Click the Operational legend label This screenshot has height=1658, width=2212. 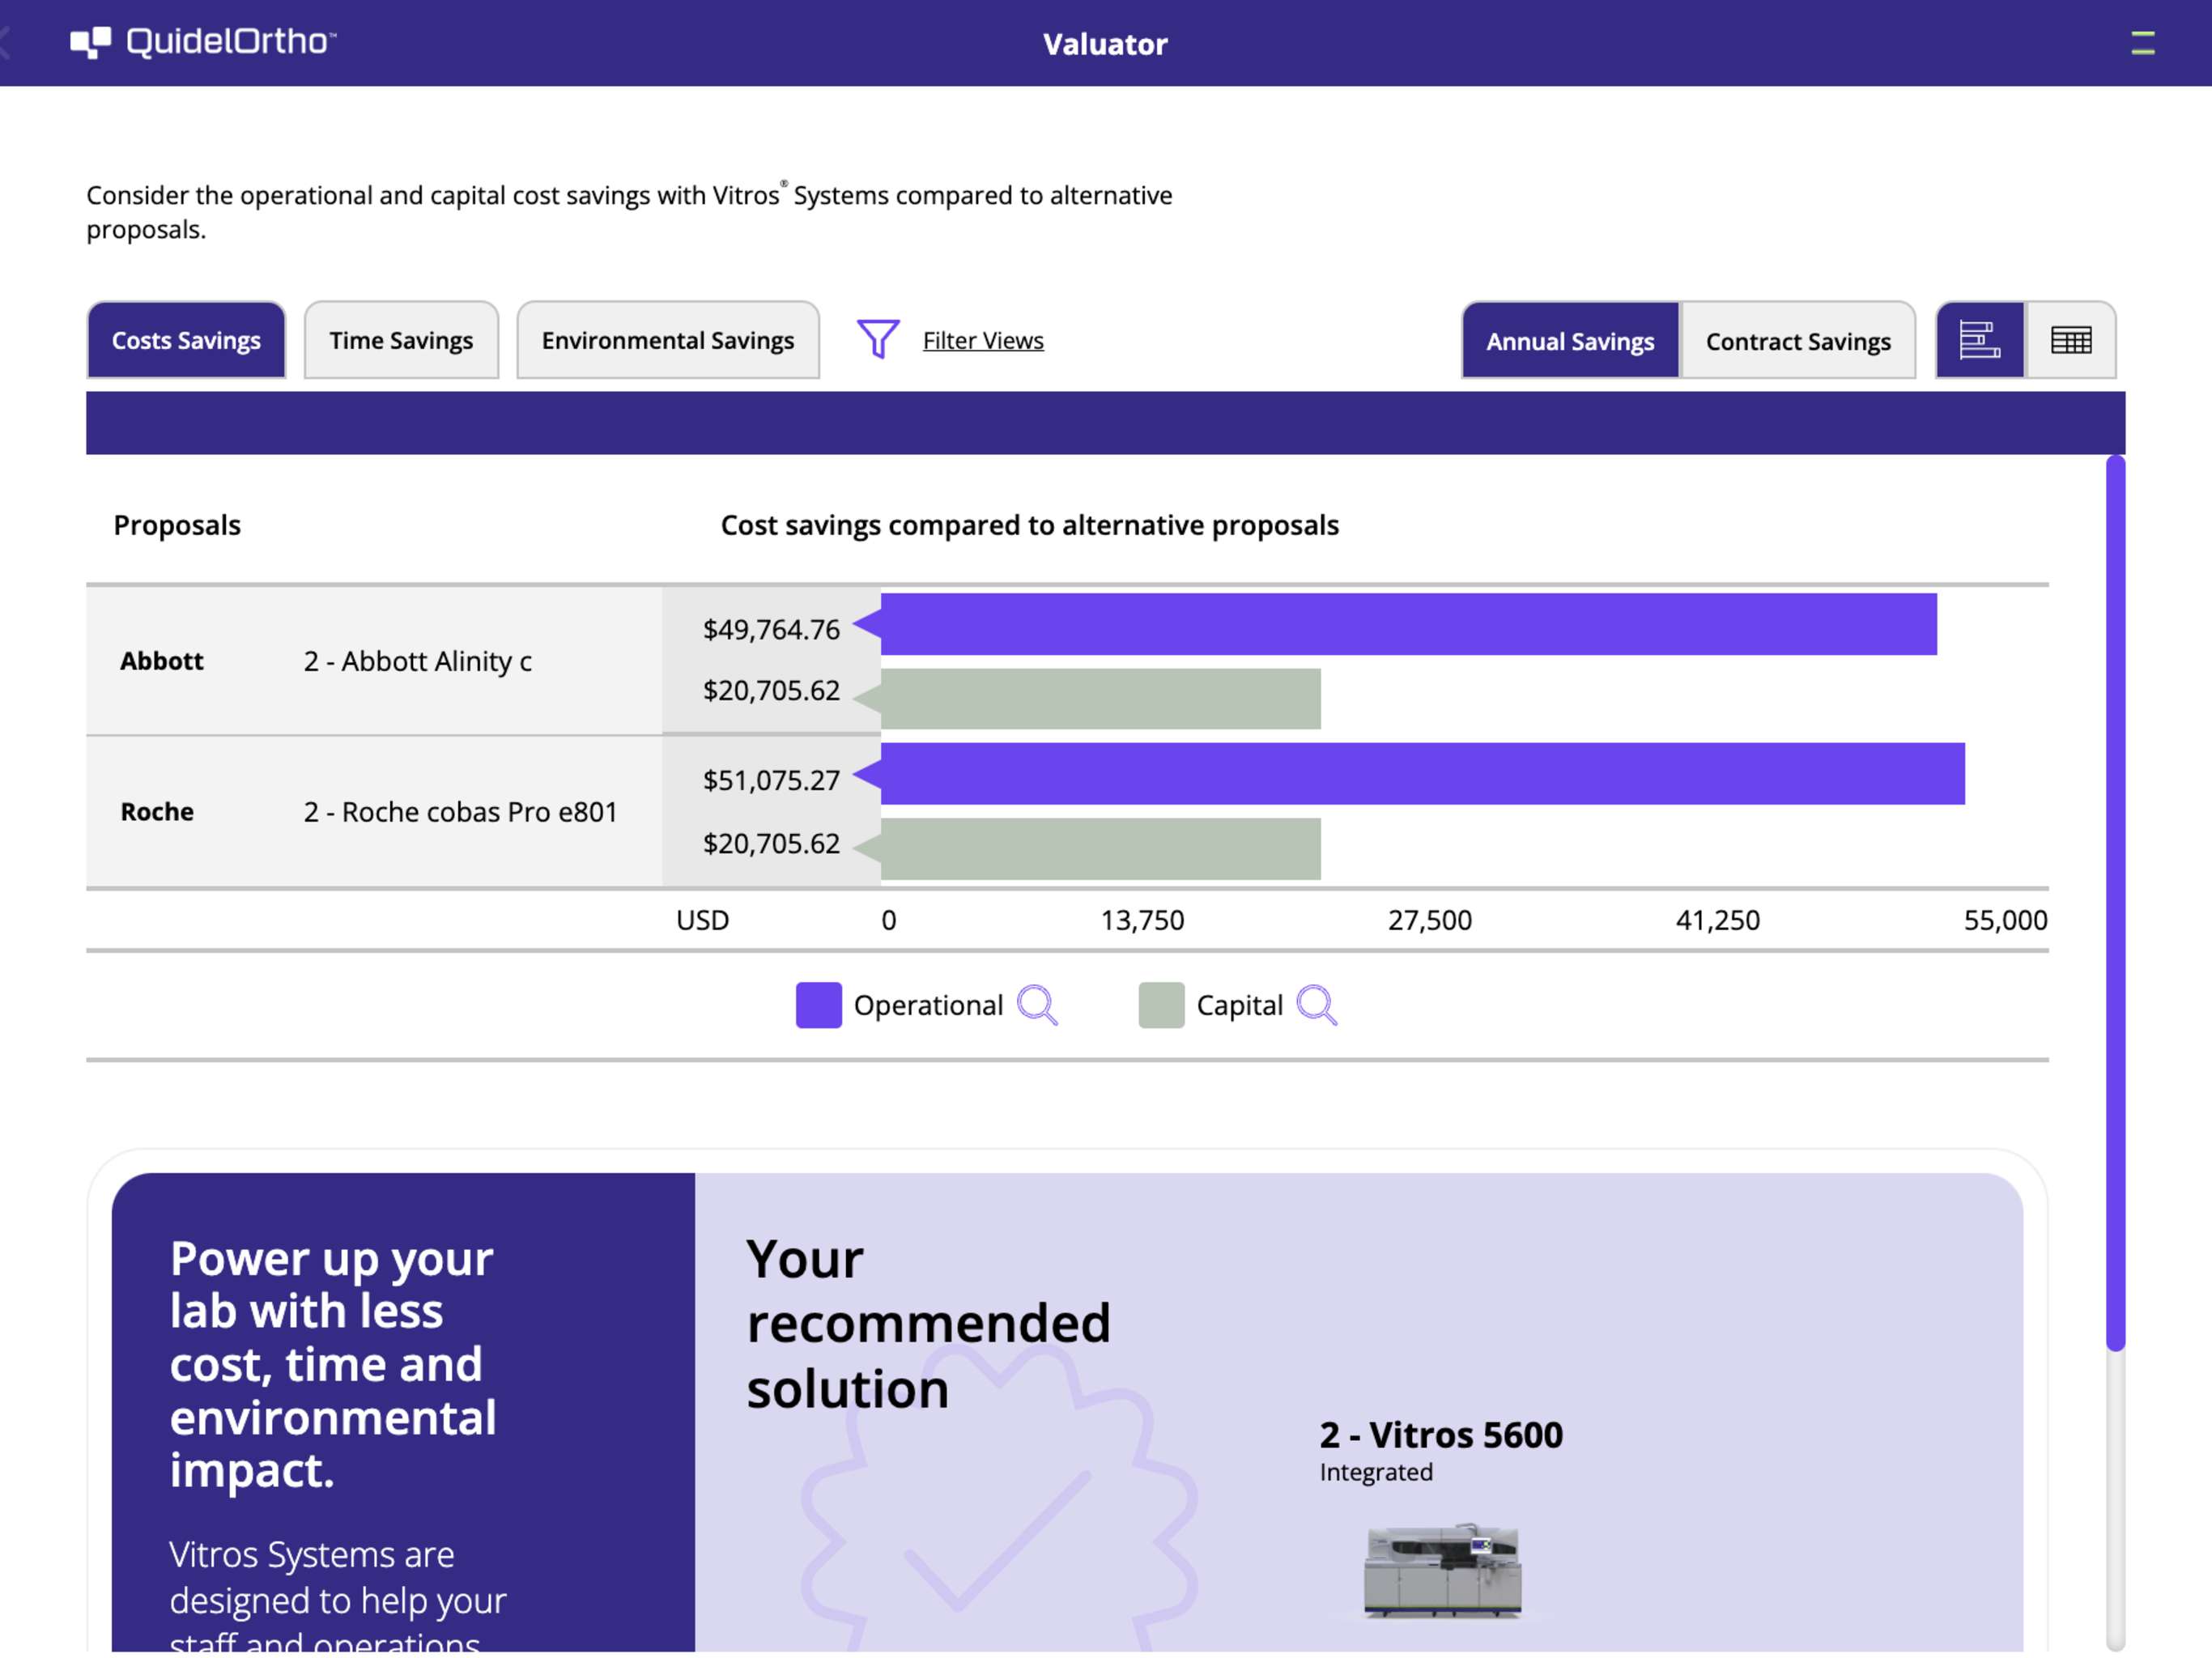(x=928, y=1005)
